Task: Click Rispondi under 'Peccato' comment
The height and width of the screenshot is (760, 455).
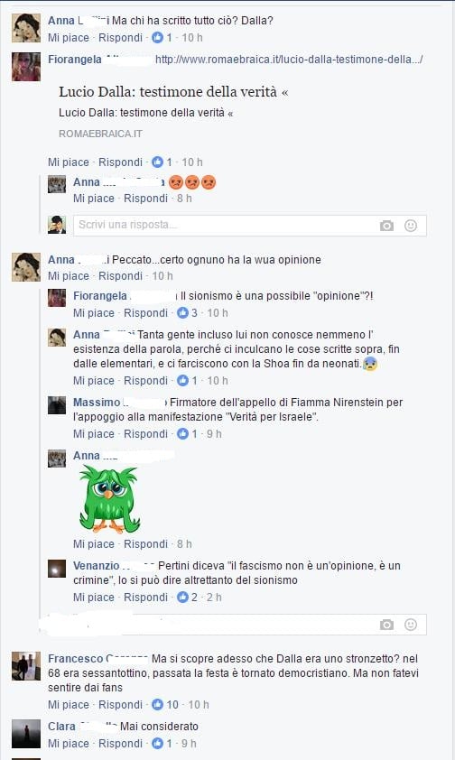Action: pos(120,276)
